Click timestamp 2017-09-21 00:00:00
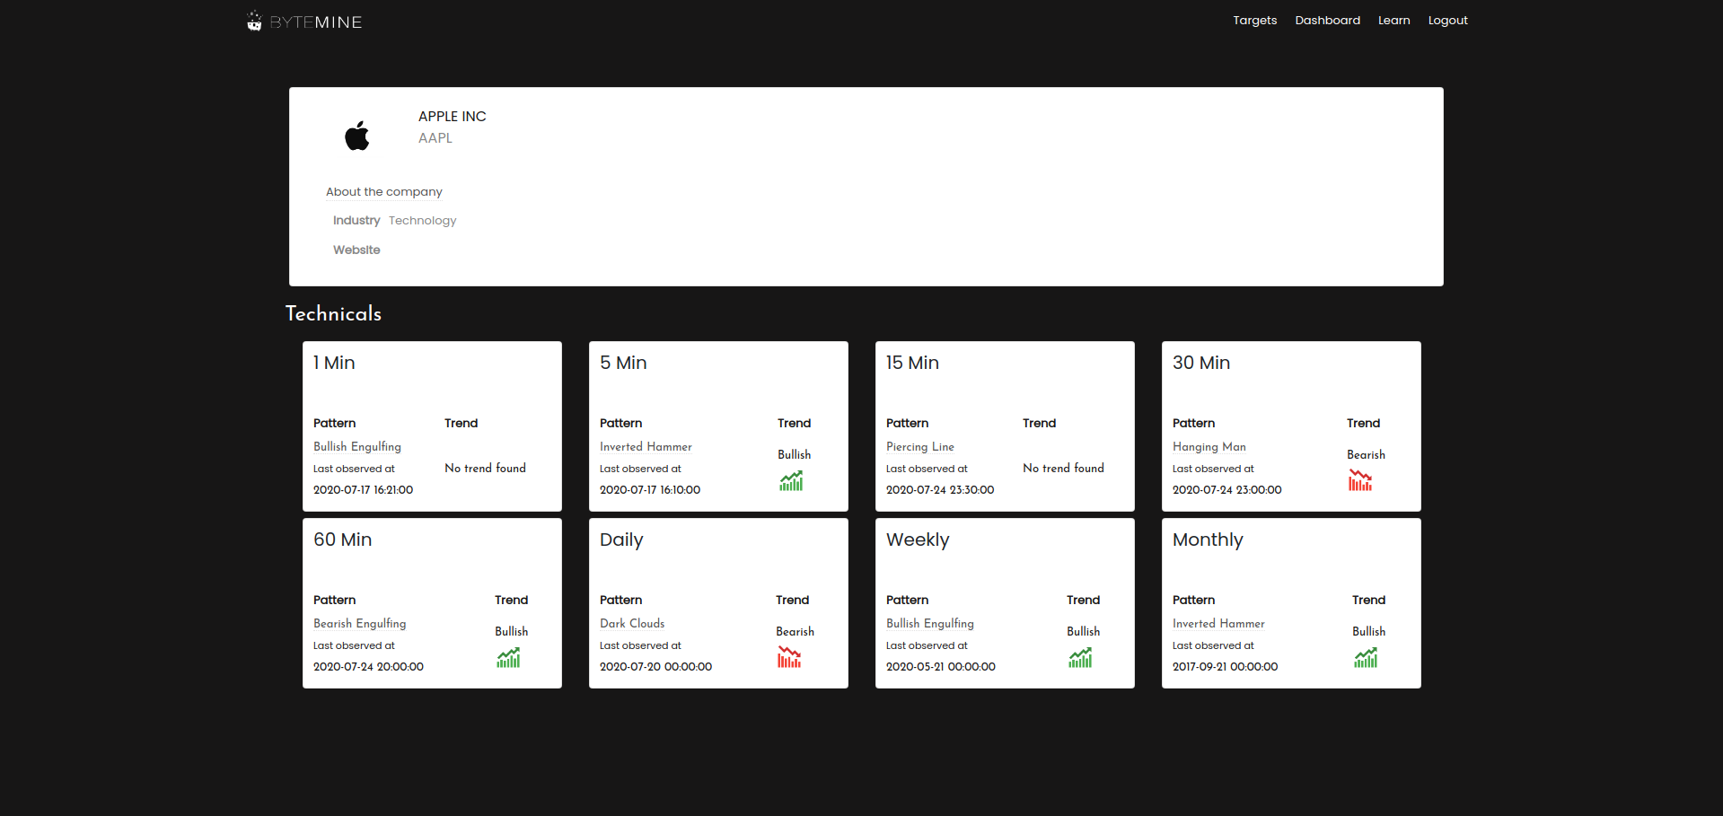Screen dimensions: 1723x816 (x=1225, y=667)
